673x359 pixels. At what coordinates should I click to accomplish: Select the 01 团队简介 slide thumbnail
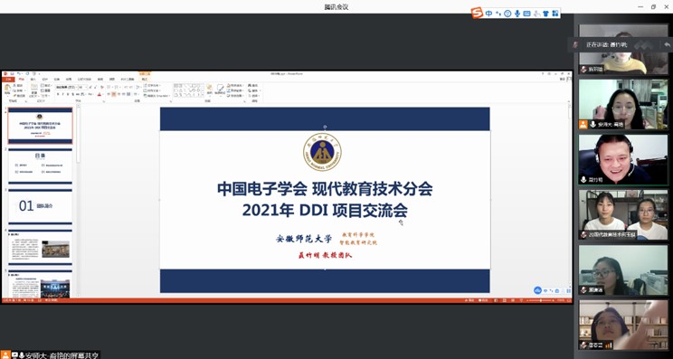pos(41,206)
